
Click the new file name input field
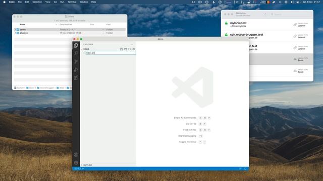111,53
